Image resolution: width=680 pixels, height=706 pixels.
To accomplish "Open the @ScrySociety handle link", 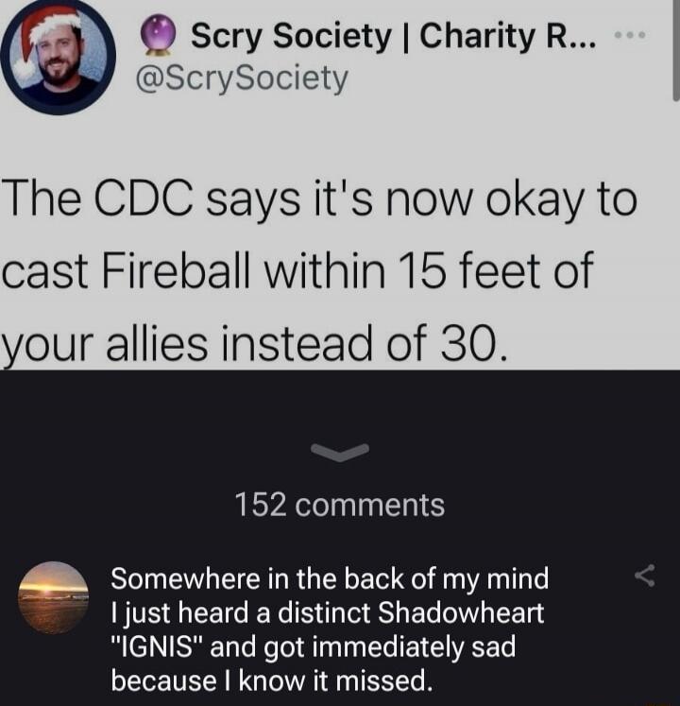I will tap(242, 79).
